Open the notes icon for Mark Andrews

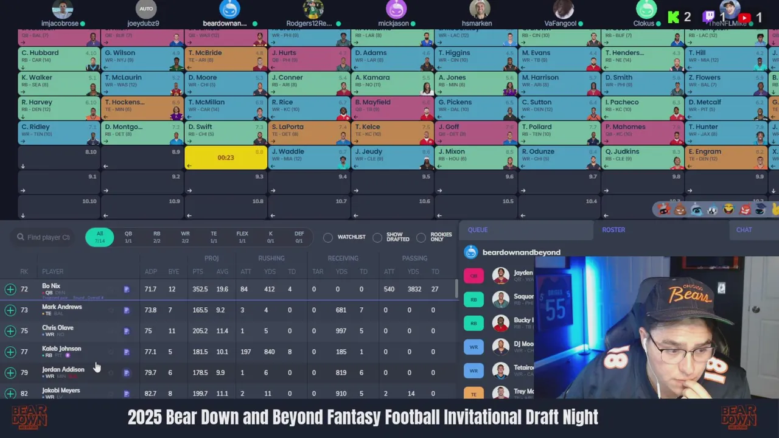(126, 310)
